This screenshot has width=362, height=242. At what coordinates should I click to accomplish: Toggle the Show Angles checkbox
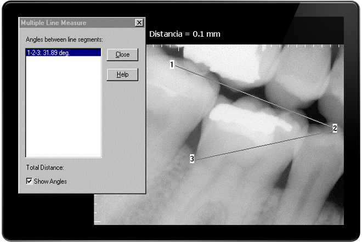coord(30,182)
